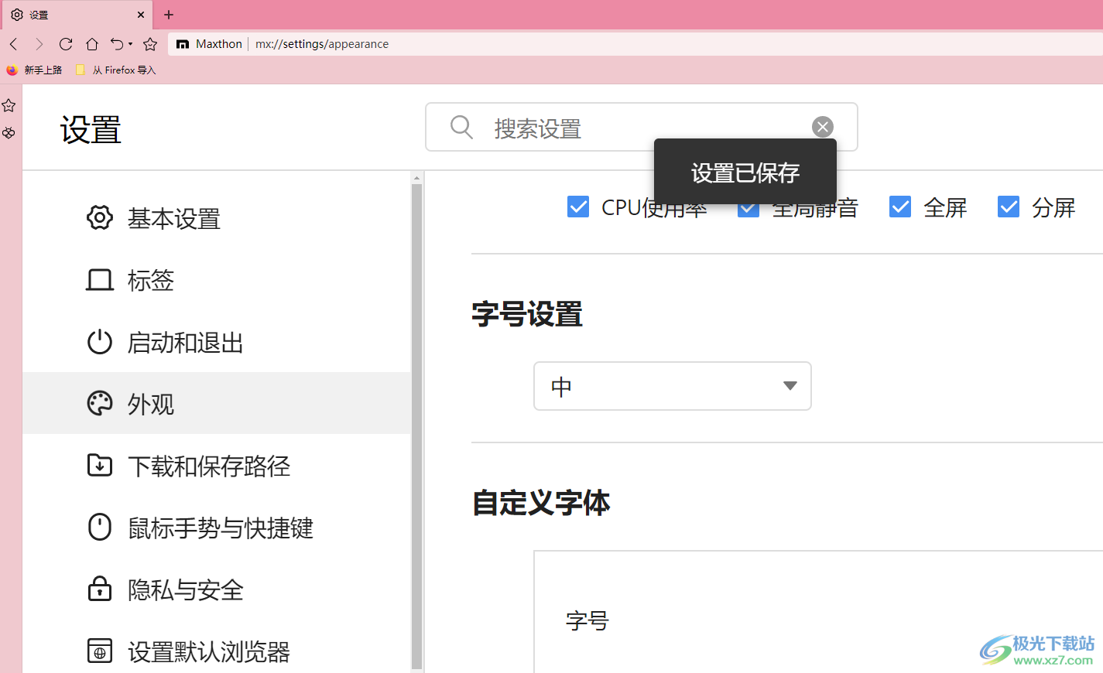The height and width of the screenshot is (673, 1103).
Task: Open 鼠标手势与快捷键 settings section
Action: (217, 528)
